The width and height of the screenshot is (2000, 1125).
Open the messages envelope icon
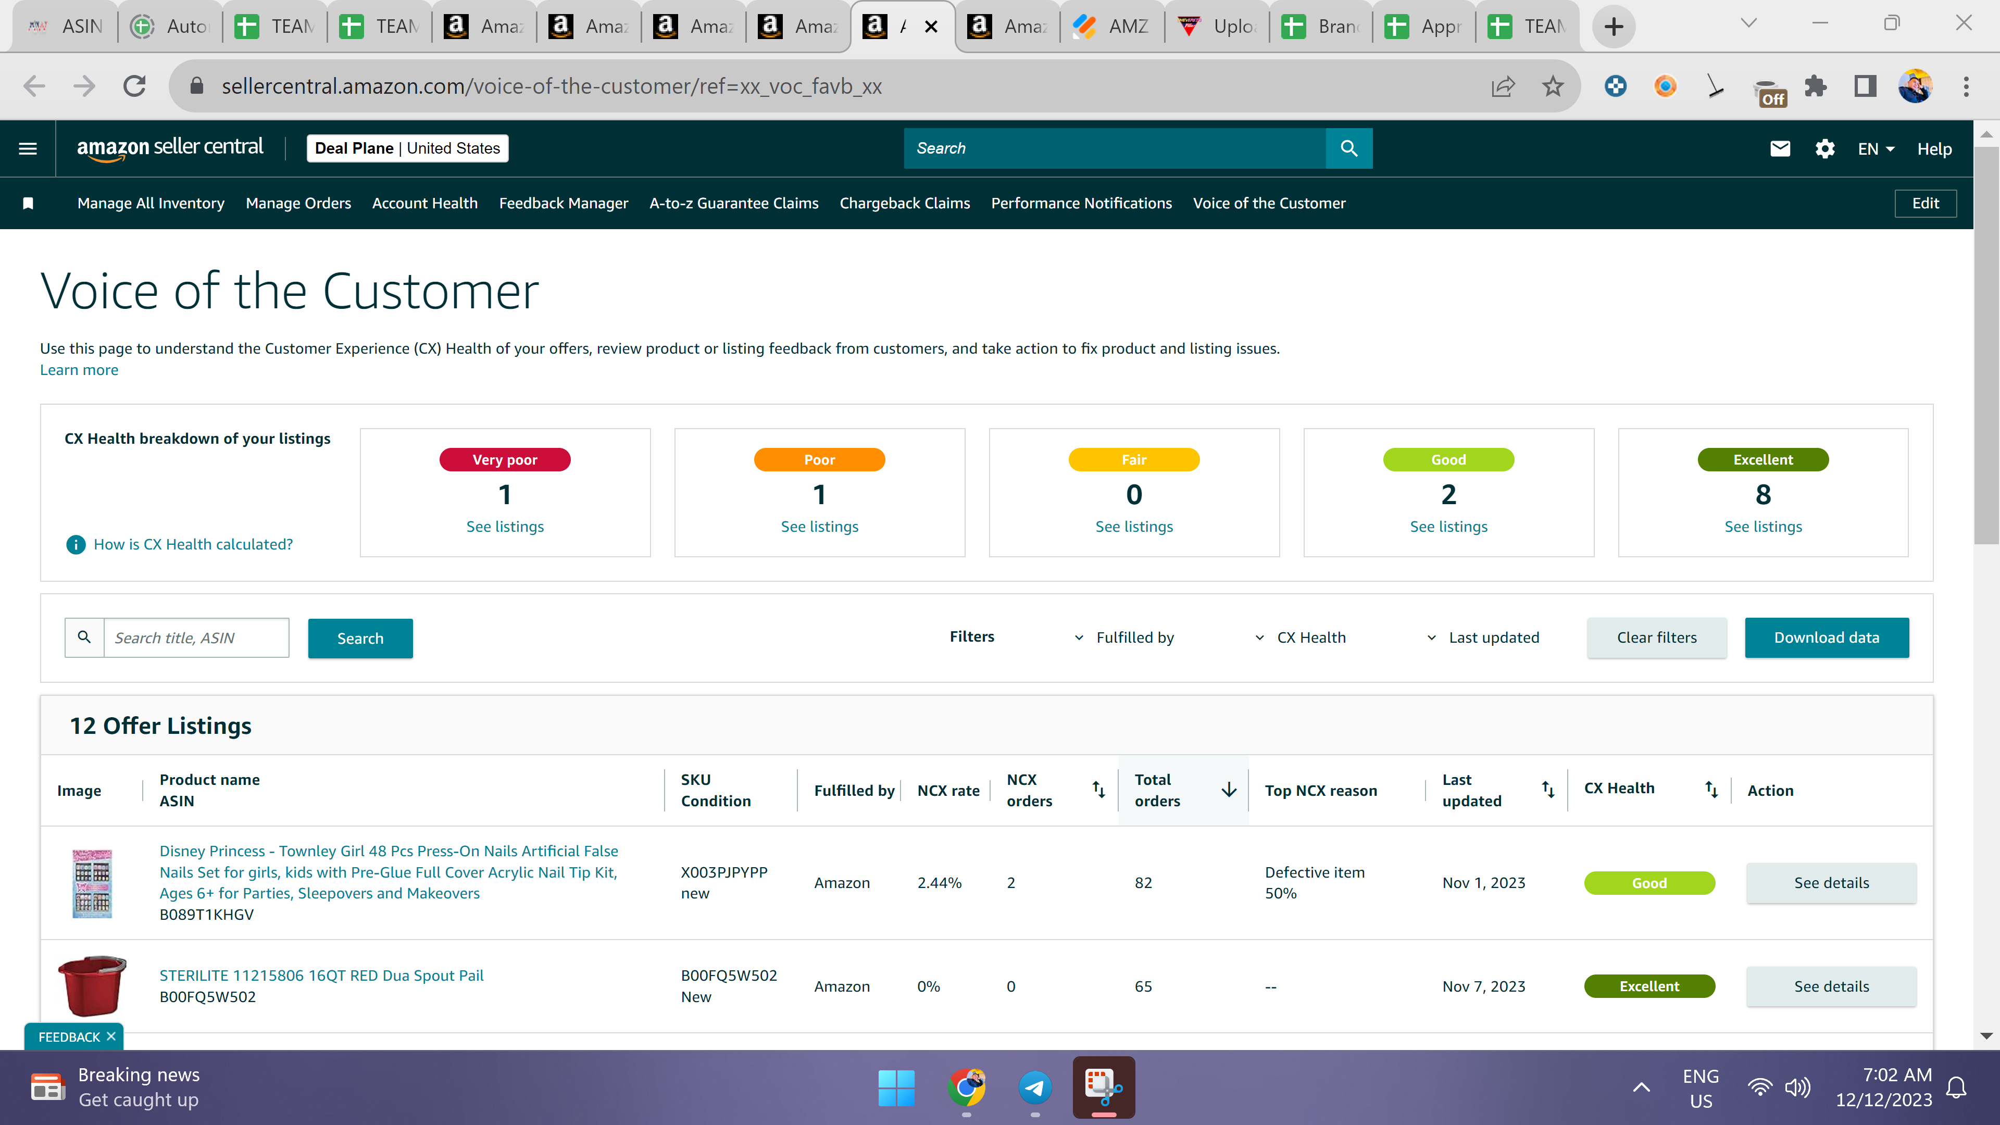(x=1780, y=148)
